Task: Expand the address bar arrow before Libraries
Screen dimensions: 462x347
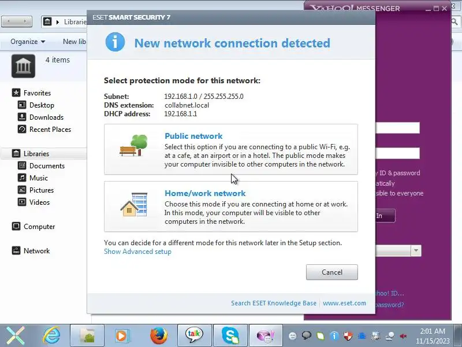Action: pyautogui.click(x=57, y=22)
